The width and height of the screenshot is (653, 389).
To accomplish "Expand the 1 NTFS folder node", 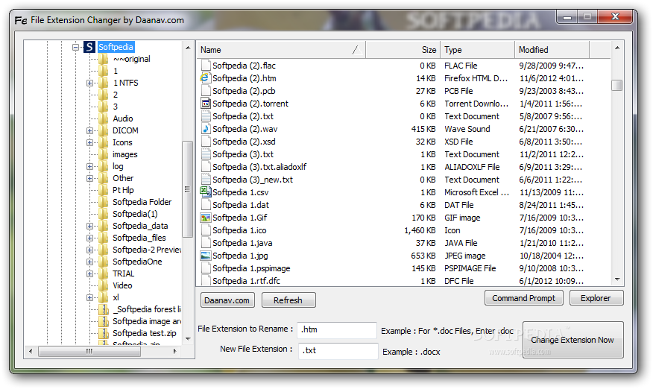I will point(89,83).
